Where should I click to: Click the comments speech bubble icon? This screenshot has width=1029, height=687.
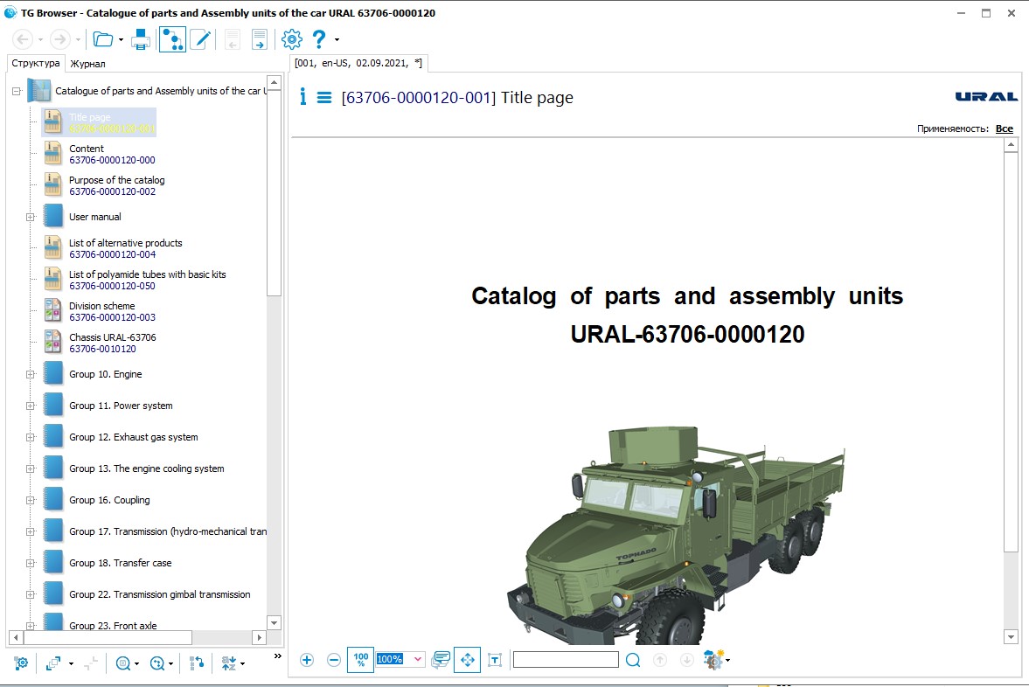441,660
